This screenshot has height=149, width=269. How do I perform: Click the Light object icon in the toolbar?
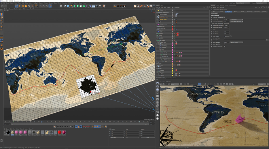(100, 6)
